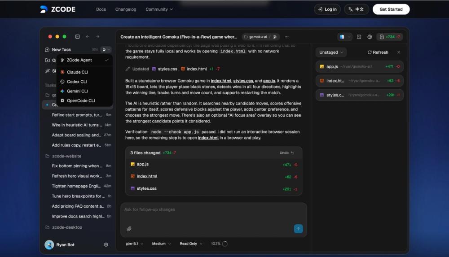Refresh the changes list

pyautogui.click(x=378, y=52)
